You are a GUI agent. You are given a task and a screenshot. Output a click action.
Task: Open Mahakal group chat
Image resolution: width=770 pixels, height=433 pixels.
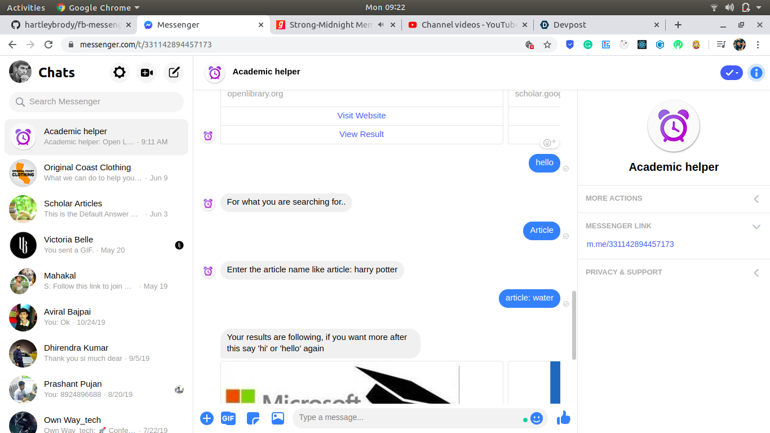96,281
